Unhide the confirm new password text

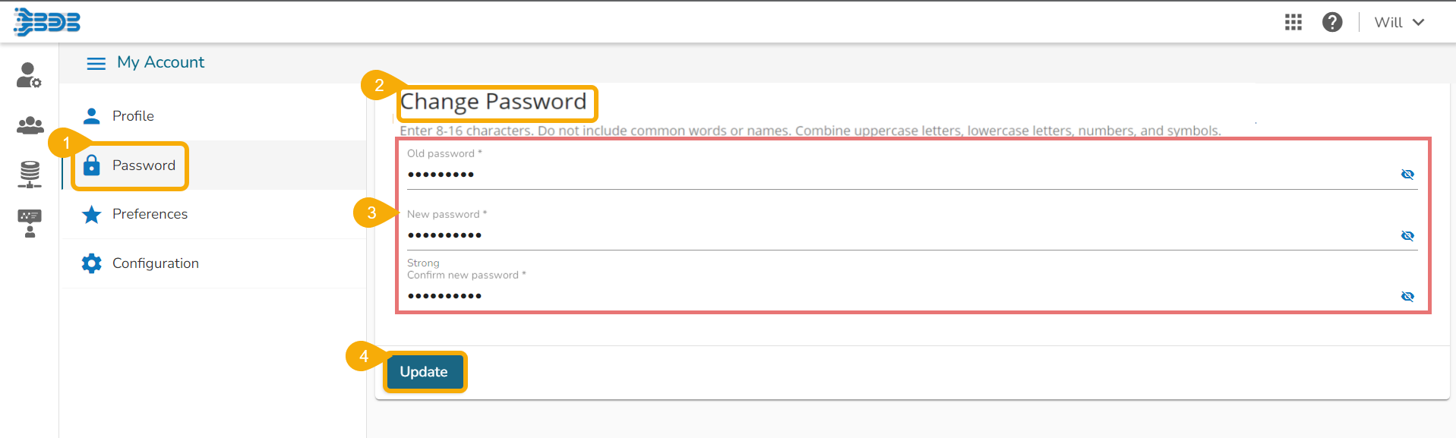[x=1407, y=296]
